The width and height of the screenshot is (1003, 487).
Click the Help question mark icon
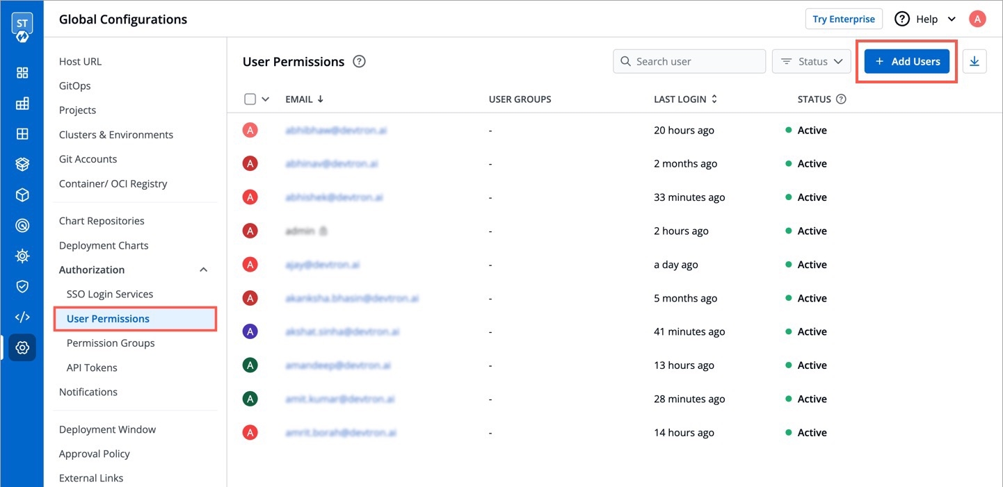tap(902, 19)
